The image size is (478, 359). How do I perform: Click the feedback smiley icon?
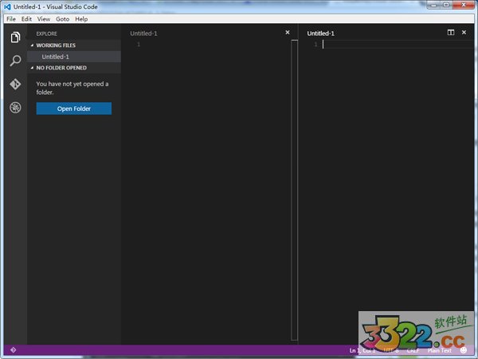pyautogui.click(x=464, y=350)
